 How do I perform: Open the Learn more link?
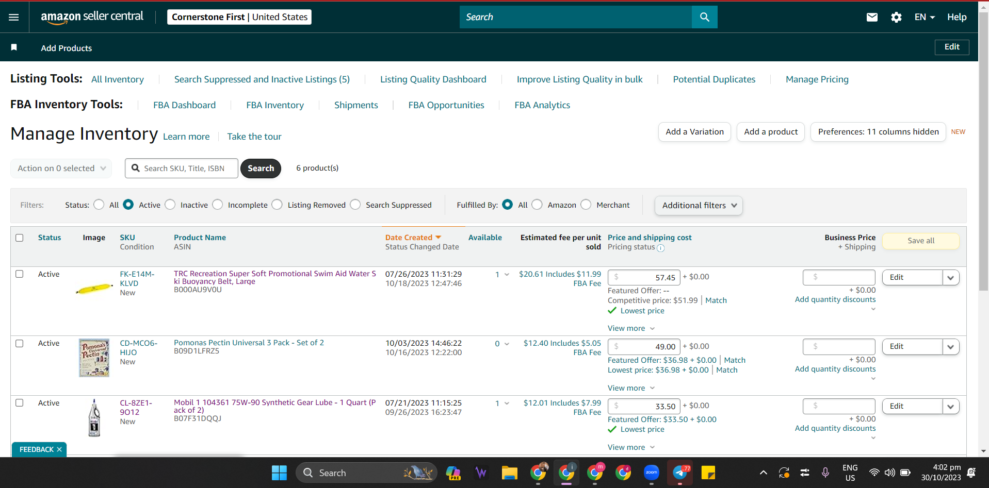pos(186,137)
